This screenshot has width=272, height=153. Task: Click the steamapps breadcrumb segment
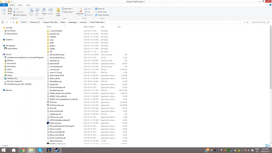[x=73, y=22]
